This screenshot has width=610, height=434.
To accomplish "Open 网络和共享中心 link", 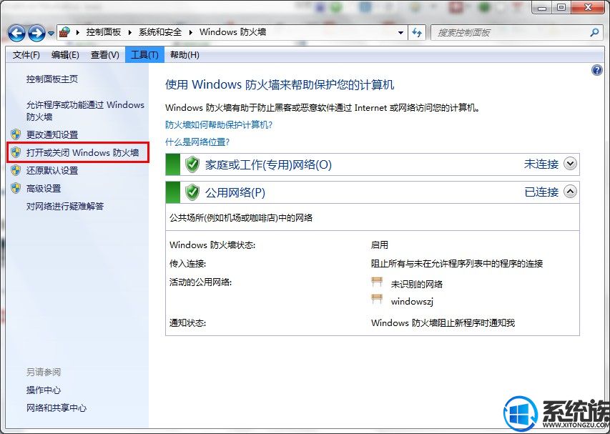I will coord(56,408).
